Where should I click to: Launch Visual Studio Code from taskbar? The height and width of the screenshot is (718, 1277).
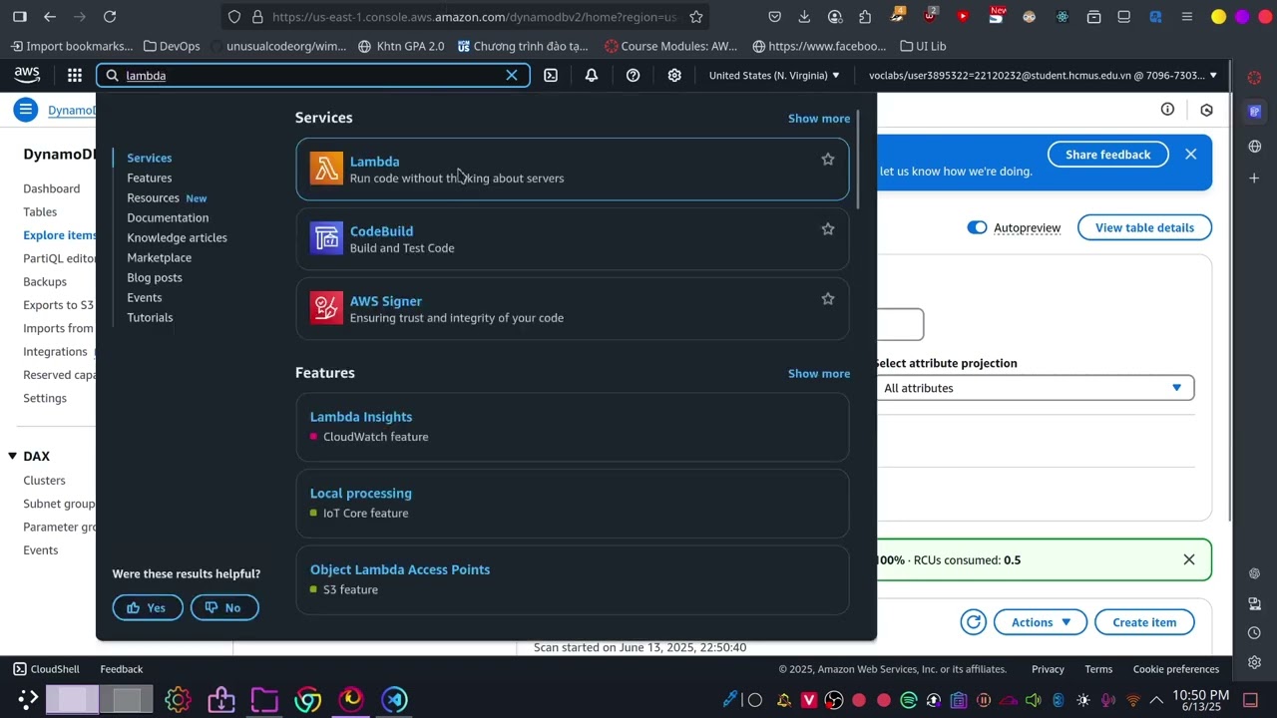(x=394, y=699)
